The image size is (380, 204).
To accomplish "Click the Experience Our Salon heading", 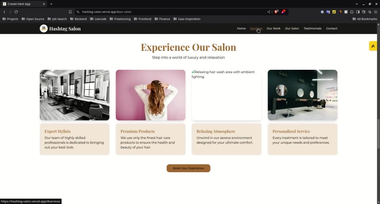I will (188, 47).
